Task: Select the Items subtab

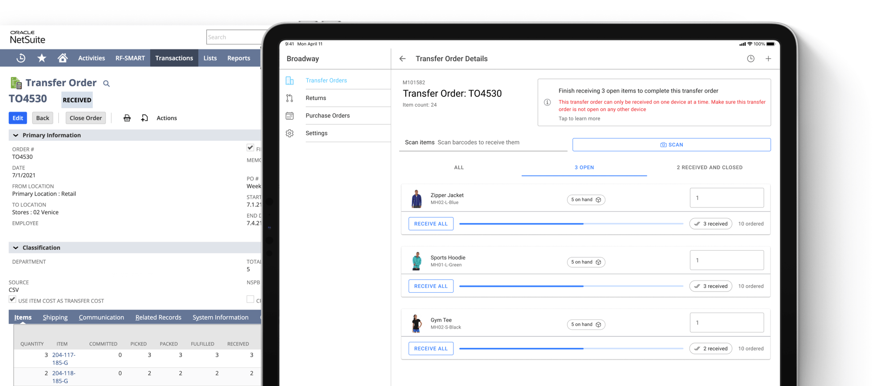Action: [23, 317]
